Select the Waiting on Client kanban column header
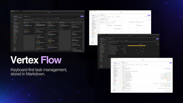183x103 pixels. (x=65, y=22)
